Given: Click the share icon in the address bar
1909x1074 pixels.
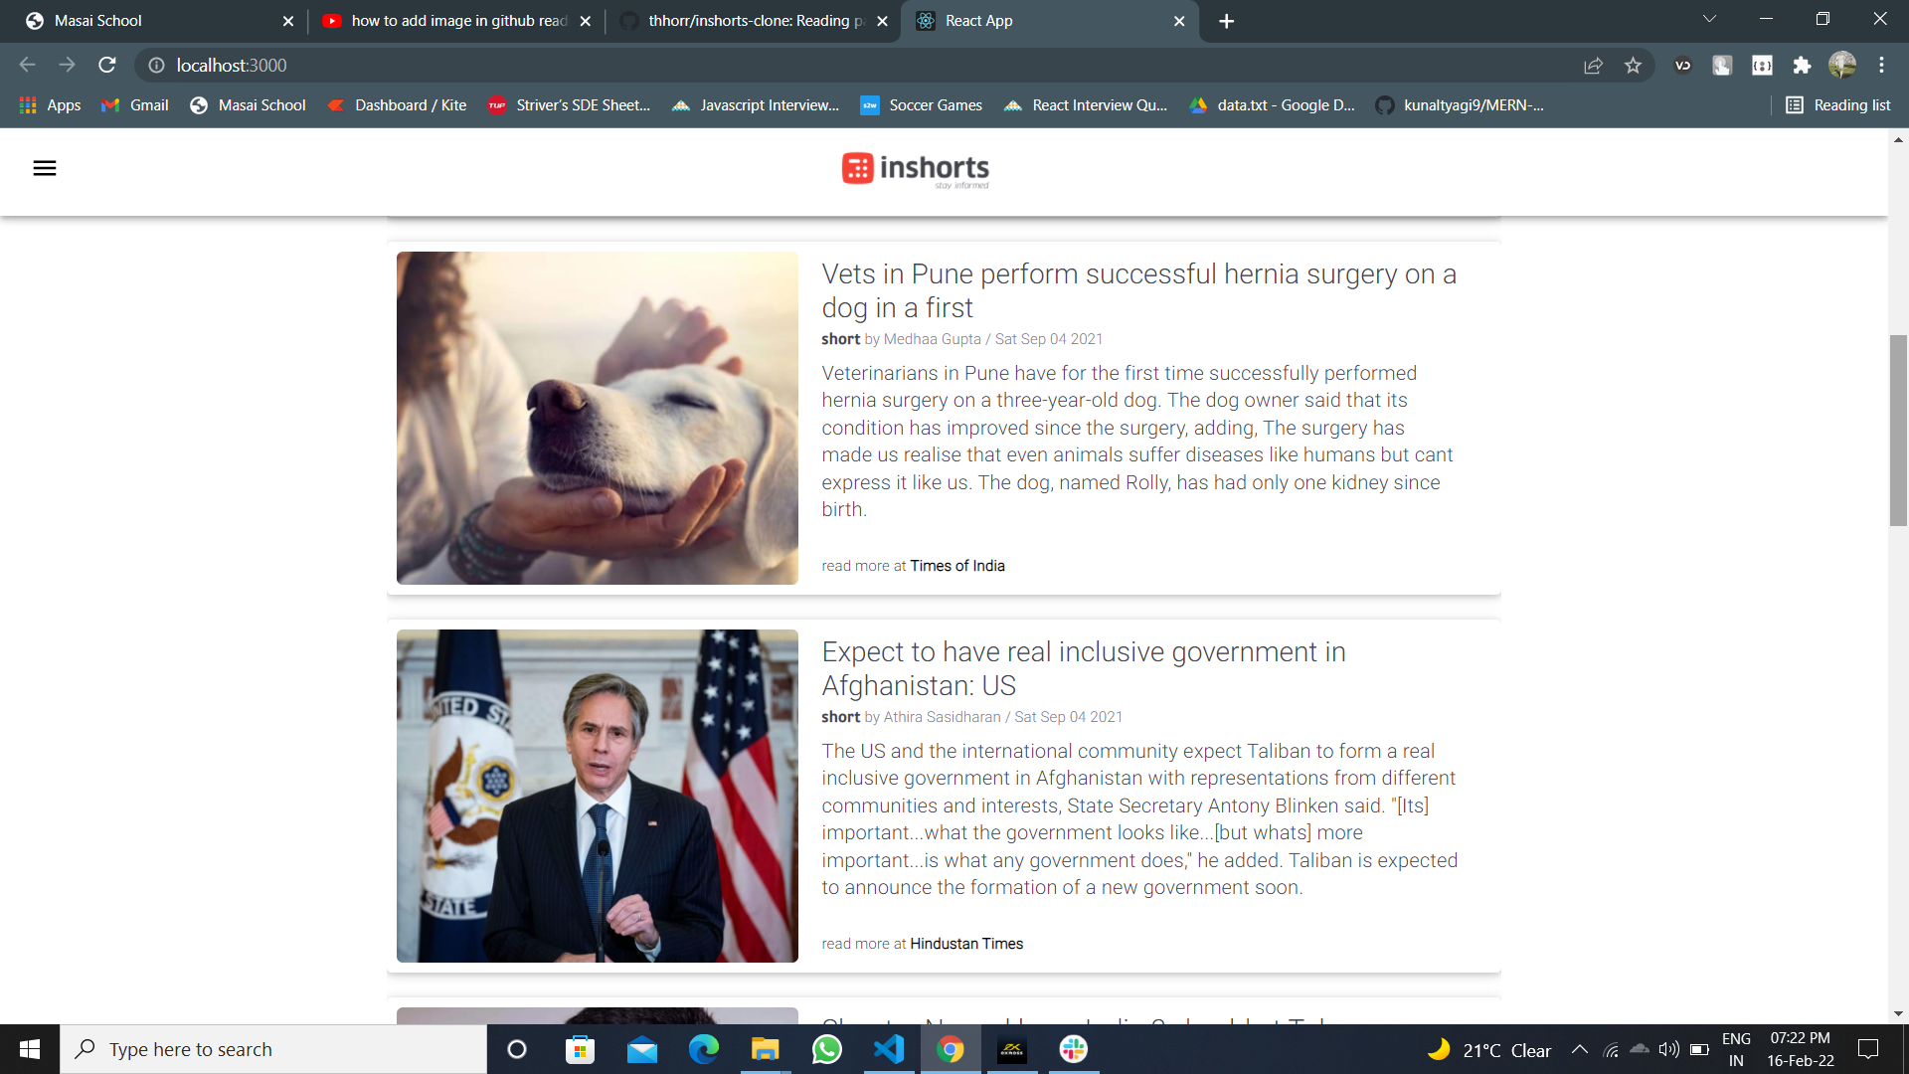Looking at the screenshot, I should [1593, 65].
